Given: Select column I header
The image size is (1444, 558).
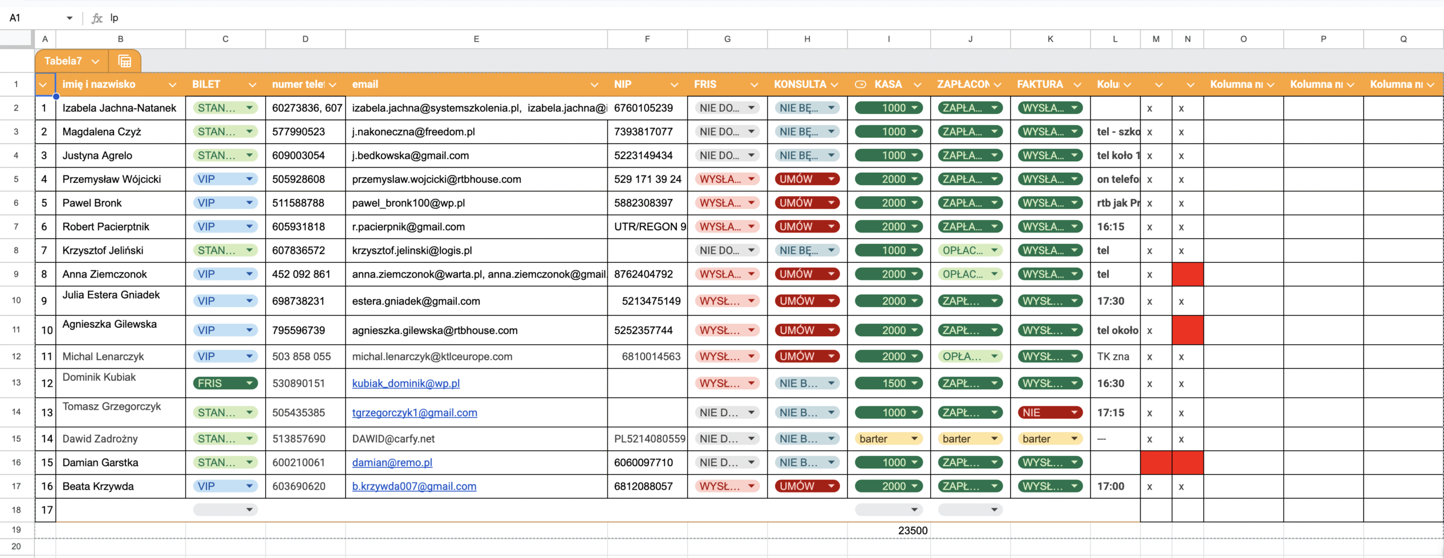Looking at the screenshot, I should click(888, 39).
